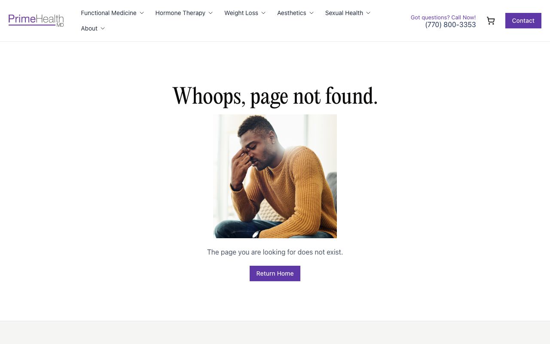Viewport: 550px width, 344px height.
Task: Click the 'Whoops, page not found.' heading
Action: [x=275, y=96]
